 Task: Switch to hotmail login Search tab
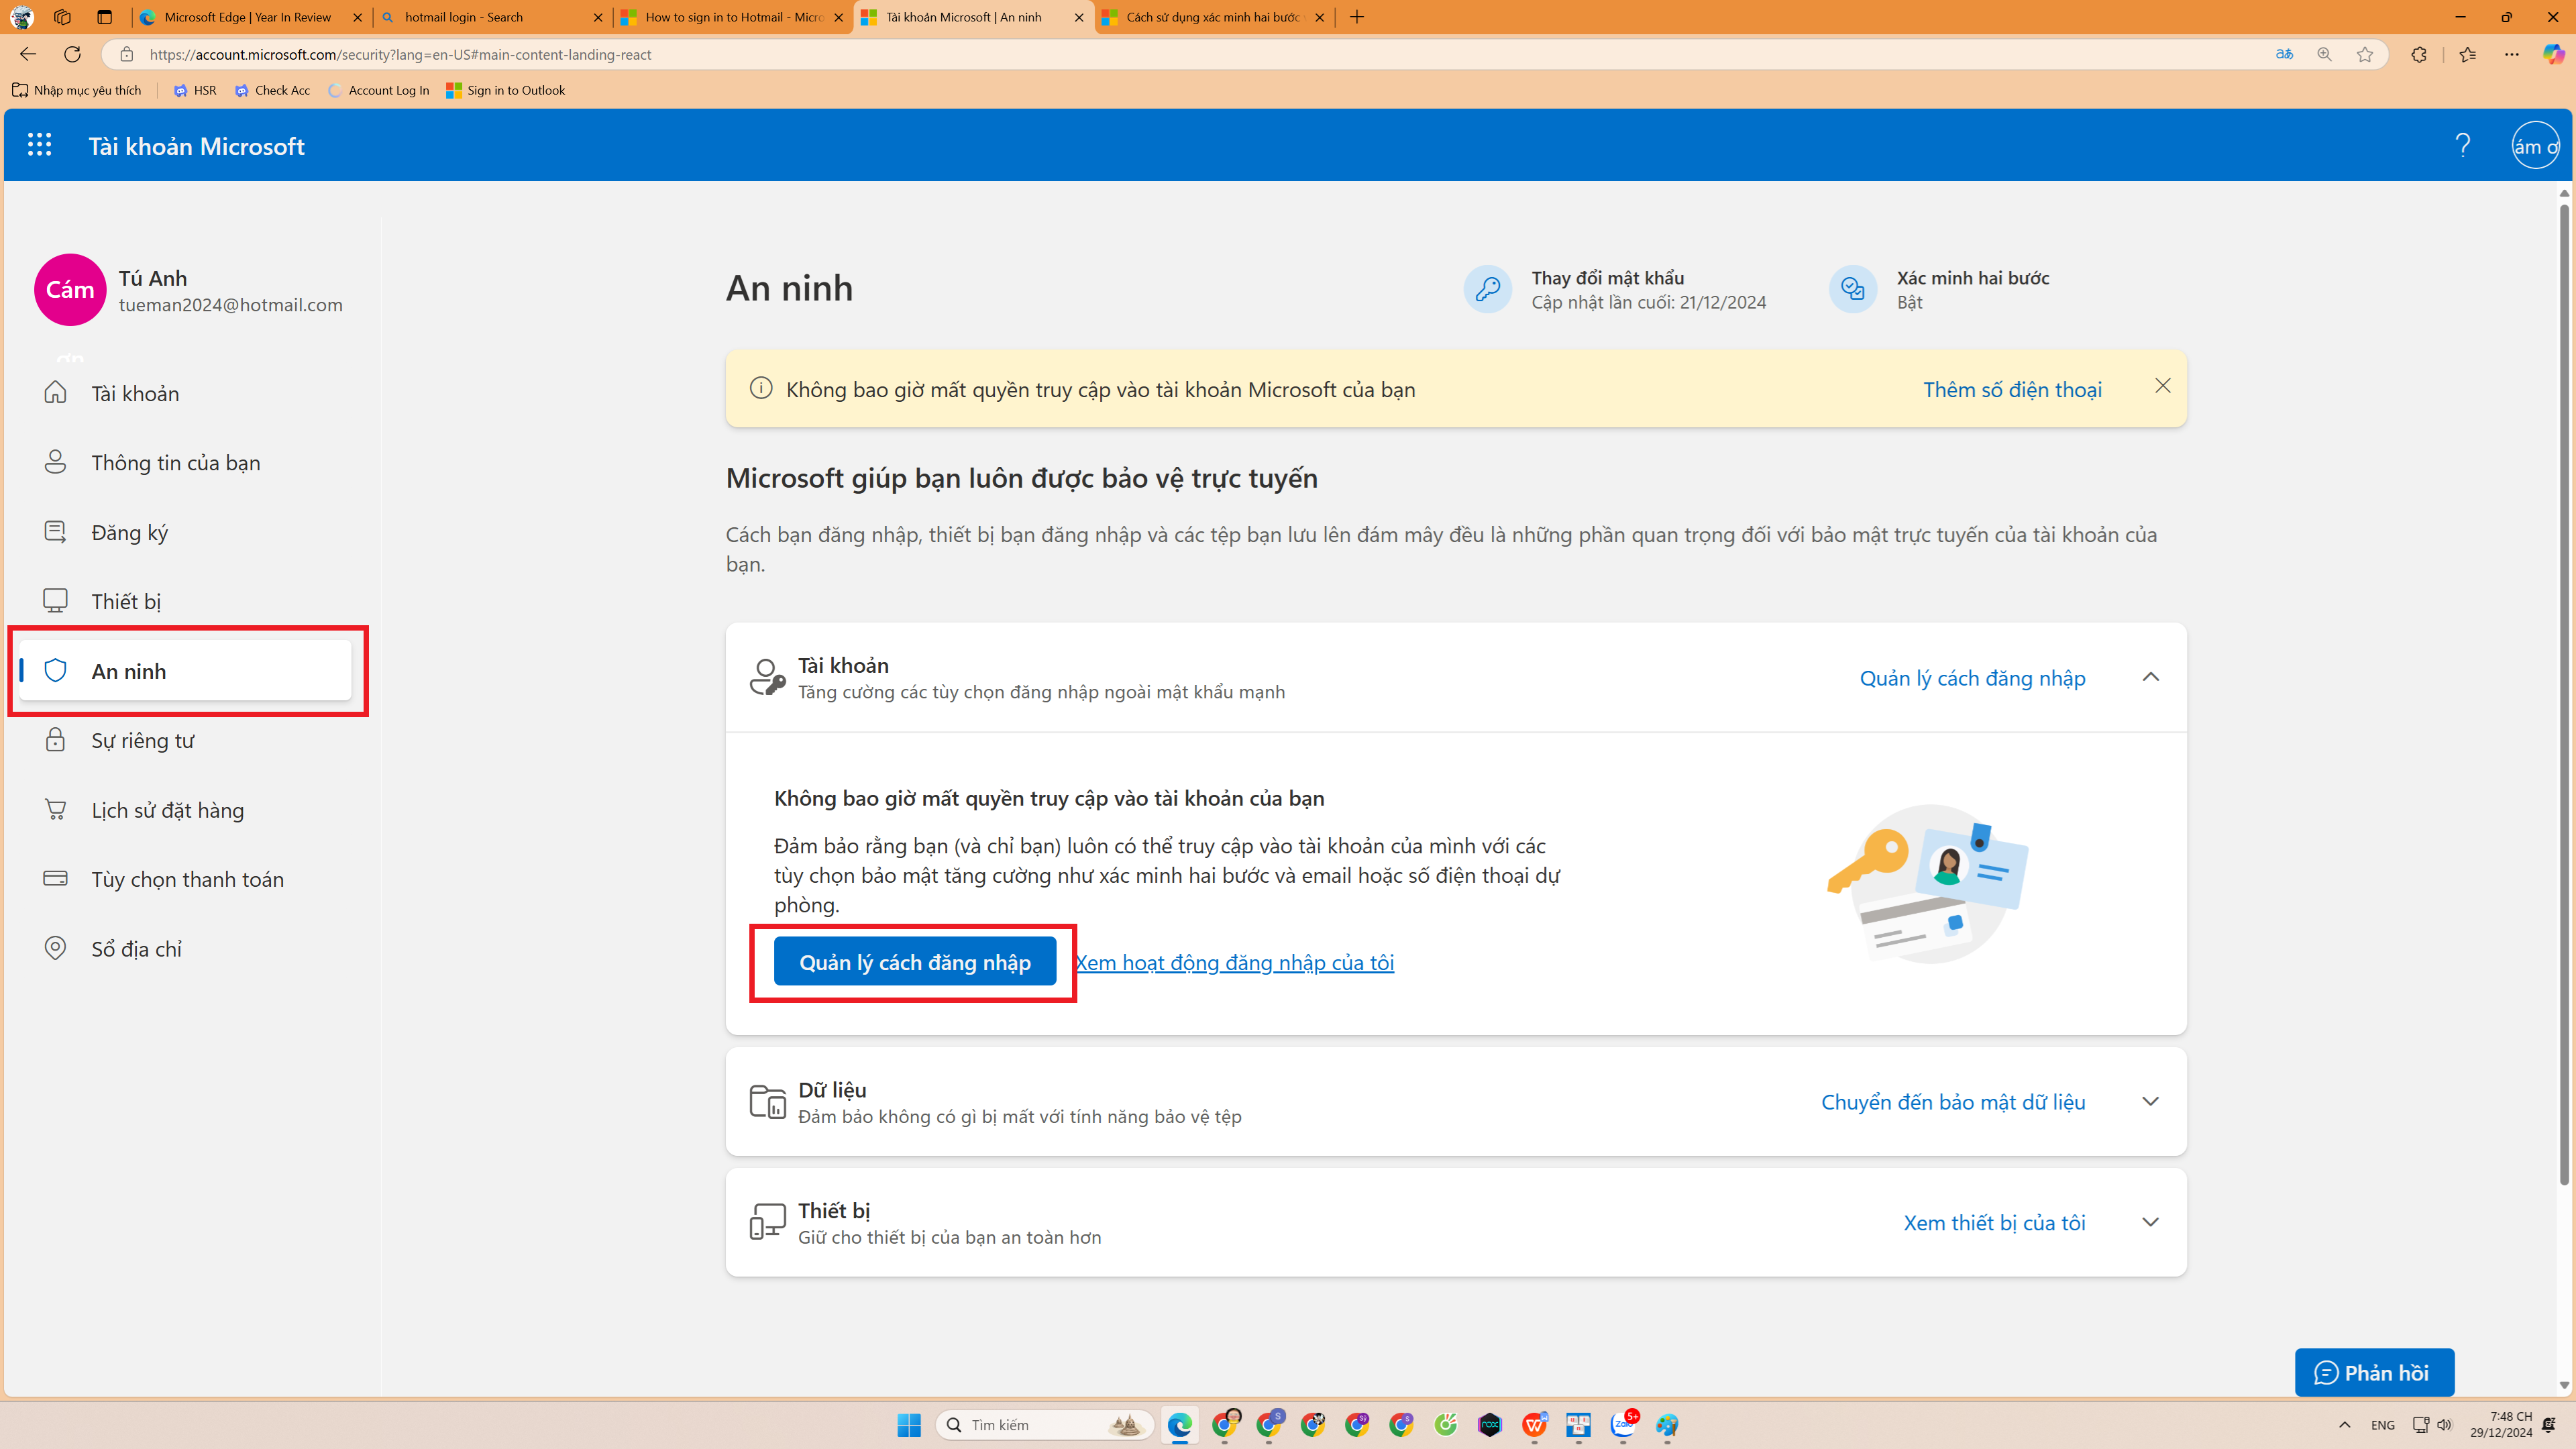tap(491, 17)
